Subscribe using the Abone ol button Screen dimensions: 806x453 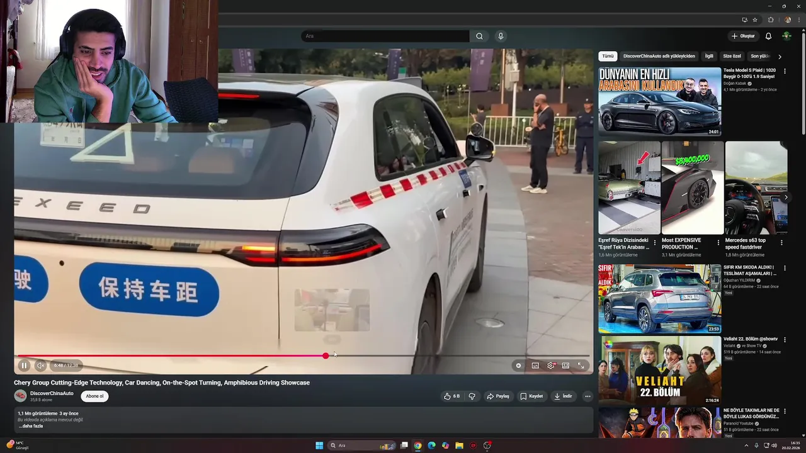(x=94, y=396)
